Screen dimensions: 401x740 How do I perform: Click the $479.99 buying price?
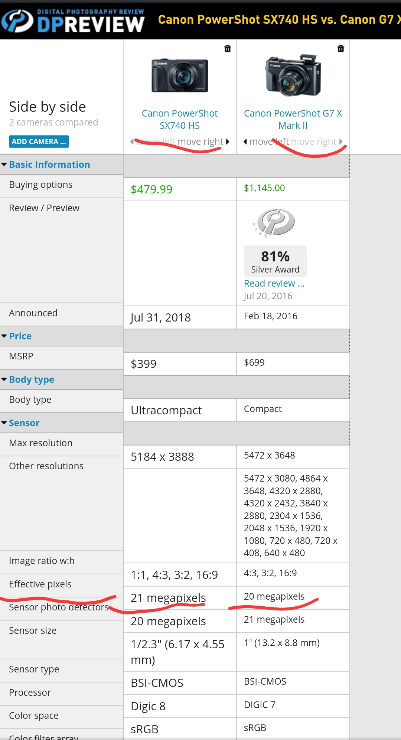point(151,189)
